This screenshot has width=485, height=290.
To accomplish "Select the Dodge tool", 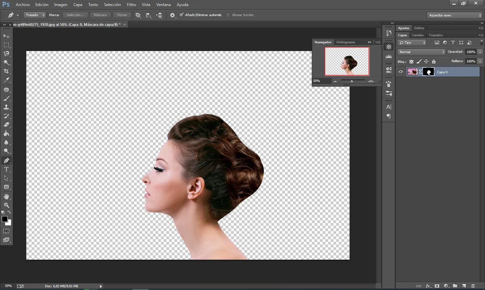I will point(6,151).
